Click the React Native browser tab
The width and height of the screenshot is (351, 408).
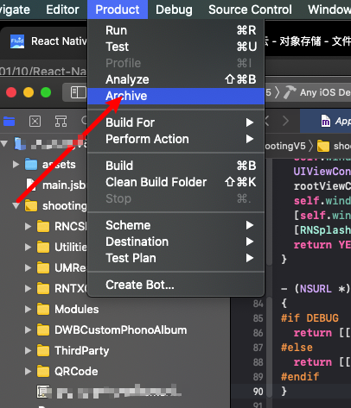pyautogui.click(x=48, y=41)
